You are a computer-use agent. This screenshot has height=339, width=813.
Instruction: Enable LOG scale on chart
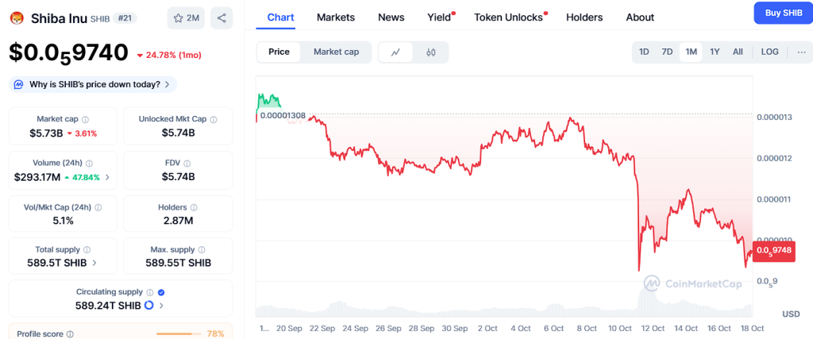769,52
